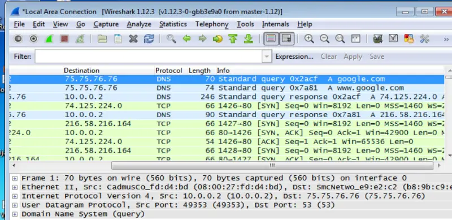Open a capture file with folder icon

pos(102,38)
